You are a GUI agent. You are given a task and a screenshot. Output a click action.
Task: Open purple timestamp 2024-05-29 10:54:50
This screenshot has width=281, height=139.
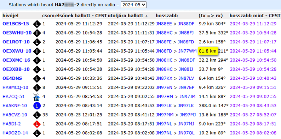pos(253,60)
